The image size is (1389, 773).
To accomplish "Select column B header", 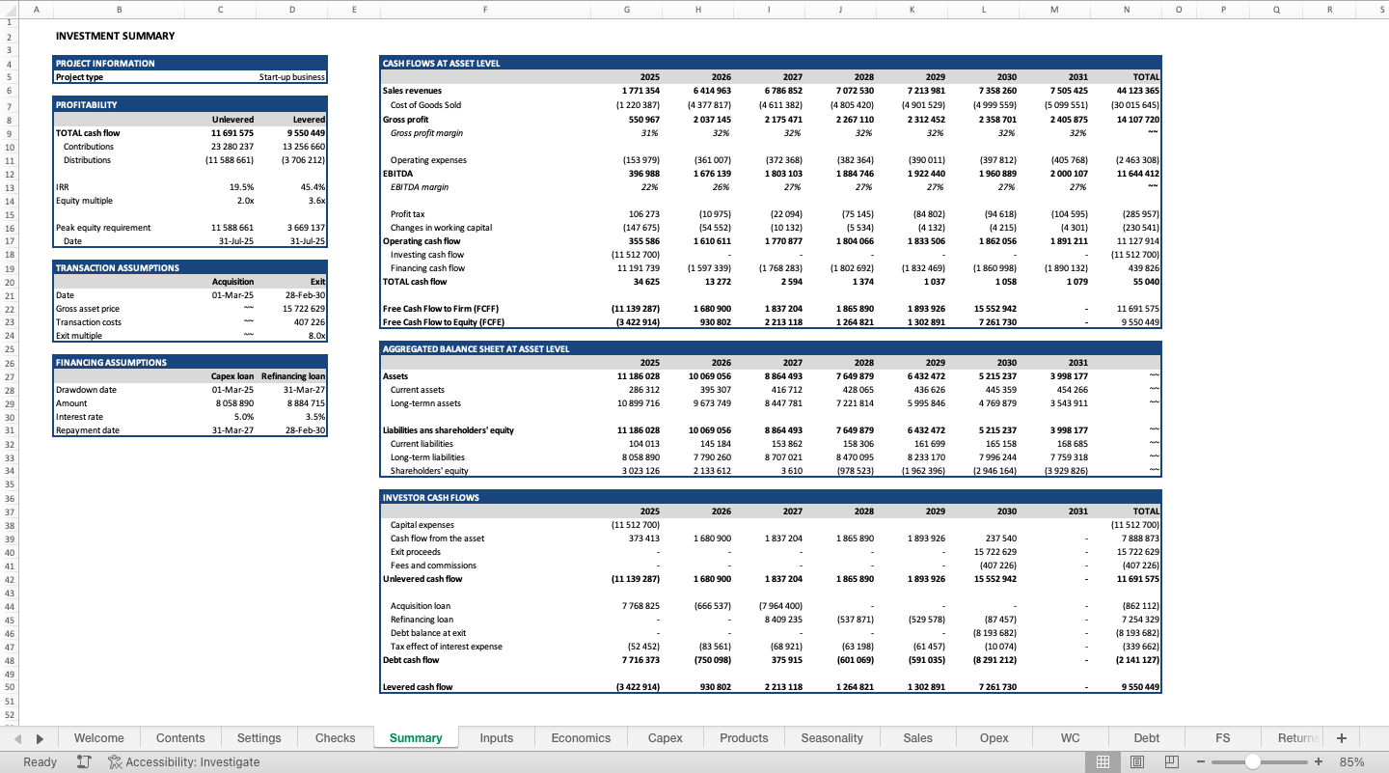I will point(120,9).
